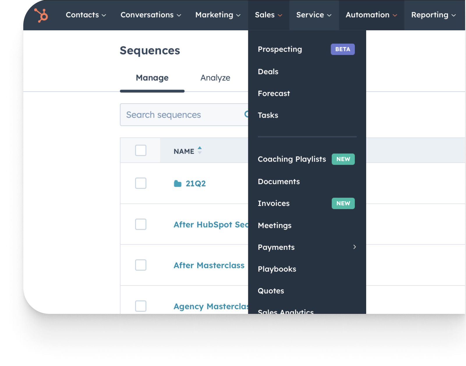The width and height of the screenshot is (466, 366).
Task: Select Tasks from the Sales menu
Action: 268,115
